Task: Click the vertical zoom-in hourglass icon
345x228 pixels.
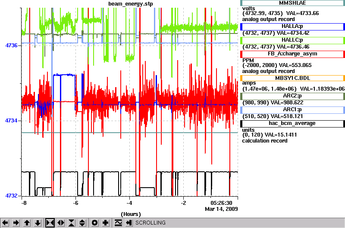Action: tap(72, 223)
